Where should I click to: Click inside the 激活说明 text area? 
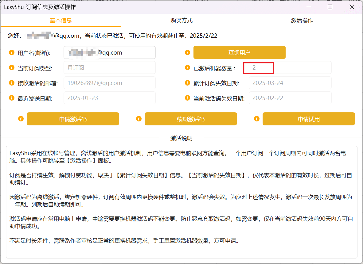181,202
